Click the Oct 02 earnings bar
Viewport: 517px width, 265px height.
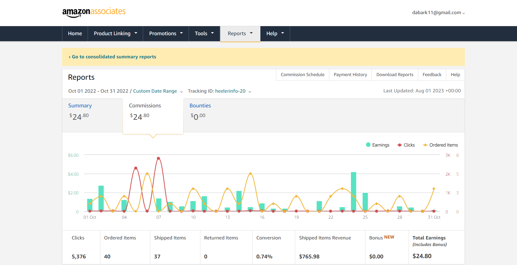pyautogui.click(x=101, y=198)
